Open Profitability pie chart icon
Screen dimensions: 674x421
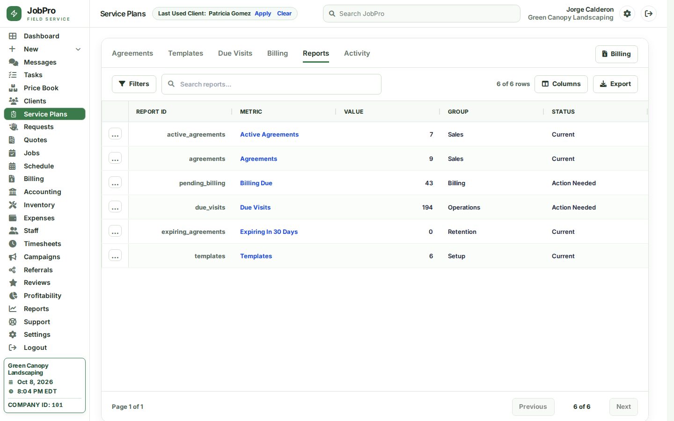point(13,296)
